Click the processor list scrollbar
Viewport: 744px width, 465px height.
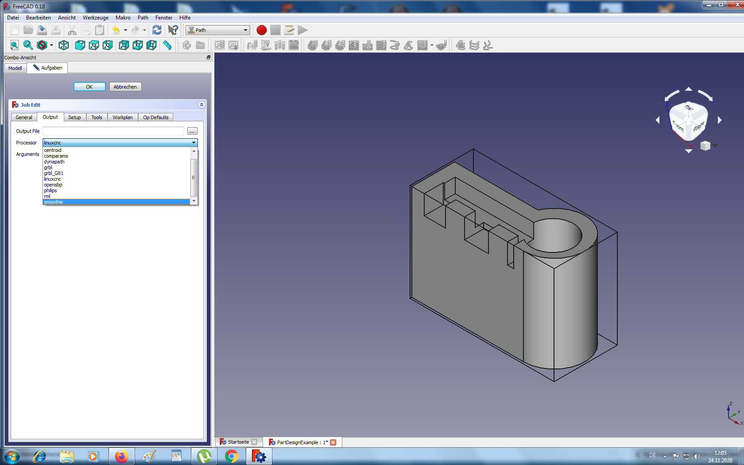coord(194,176)
